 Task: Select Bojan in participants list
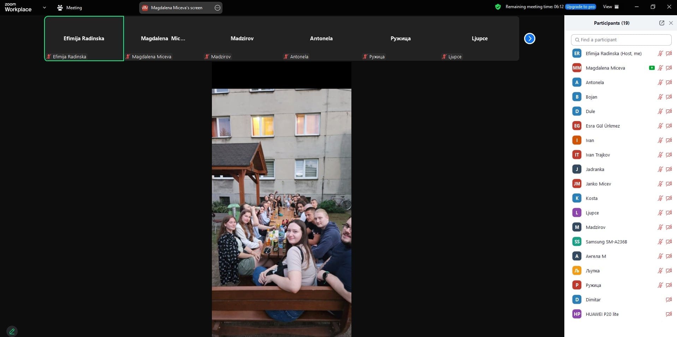(x=621, y=97)
